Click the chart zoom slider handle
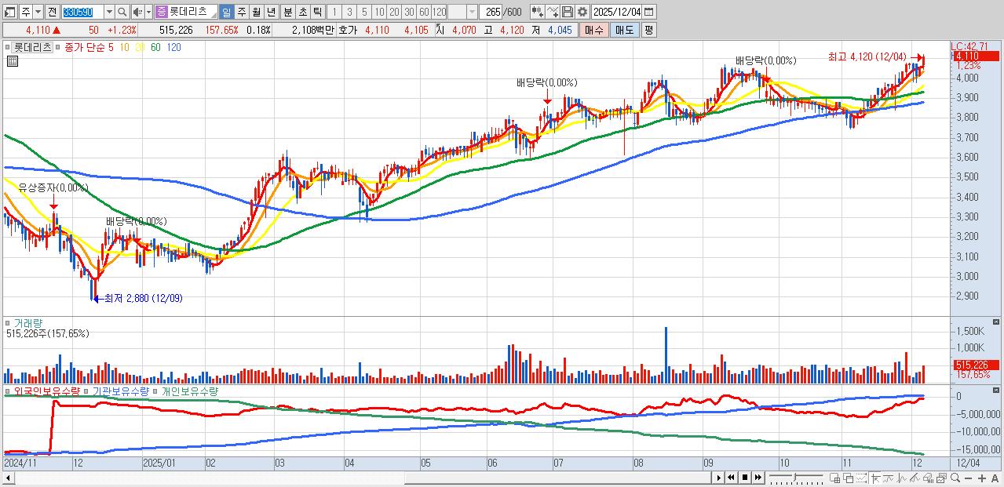The height and width of the screenshot is (487, 1004). (795, 477)
